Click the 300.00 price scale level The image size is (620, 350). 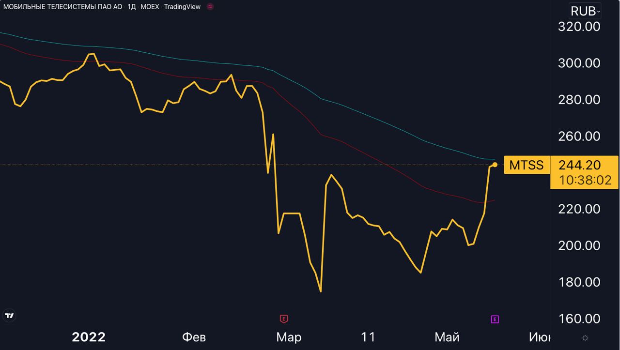pyautogui.click(x=579, y=63)
